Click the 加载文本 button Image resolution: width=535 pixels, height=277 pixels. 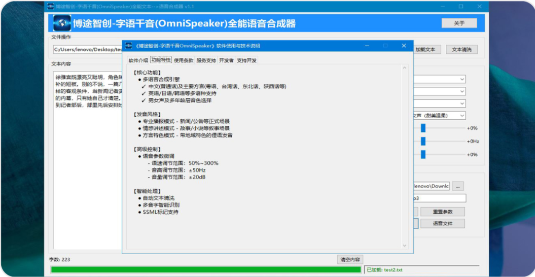(425, 50)
